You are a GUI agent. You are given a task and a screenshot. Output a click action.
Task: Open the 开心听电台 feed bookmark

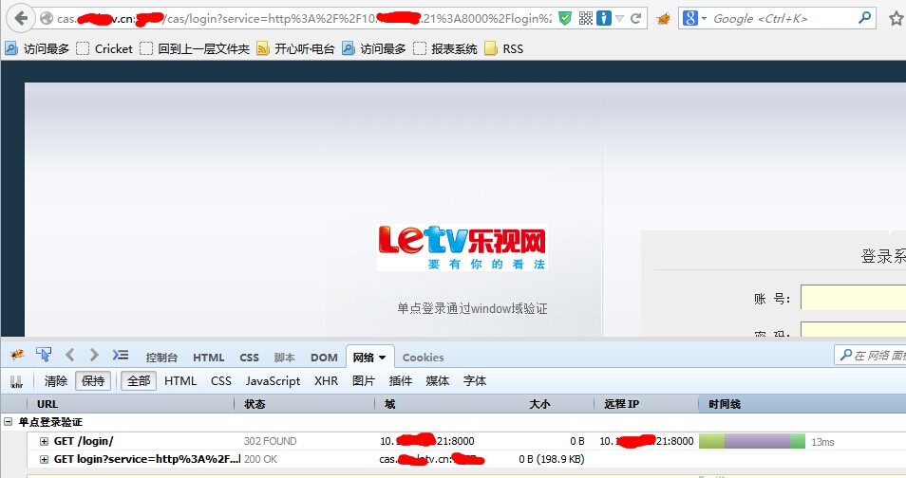click(296, 49)
